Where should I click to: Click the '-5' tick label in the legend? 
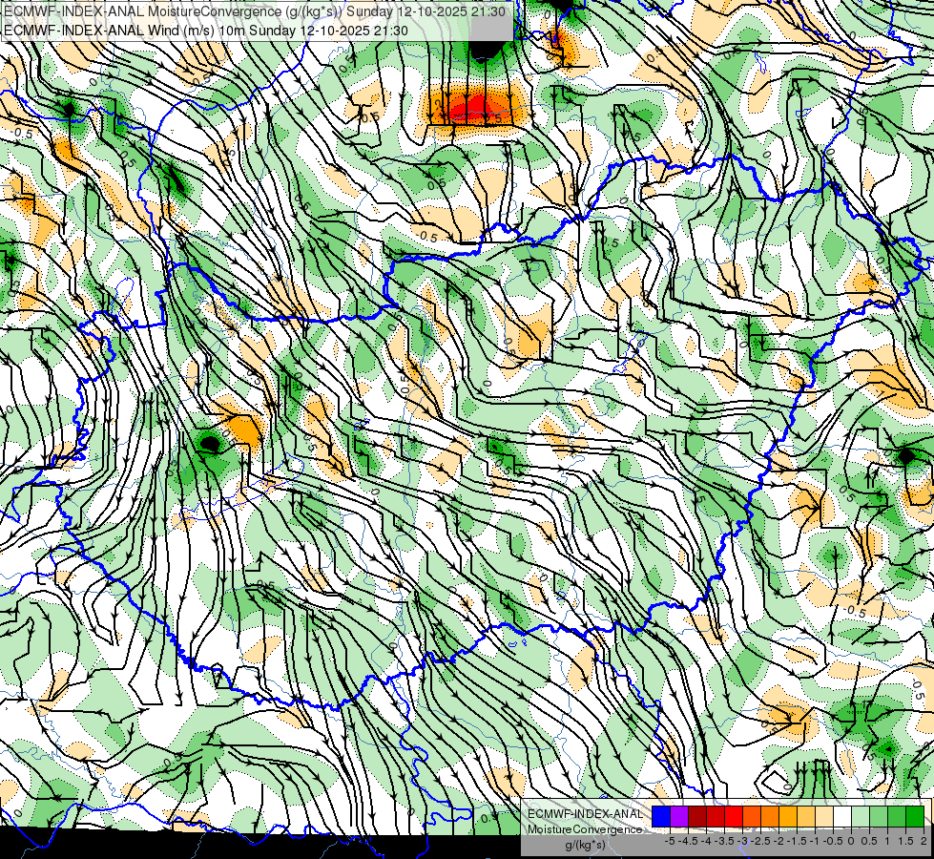670,841
